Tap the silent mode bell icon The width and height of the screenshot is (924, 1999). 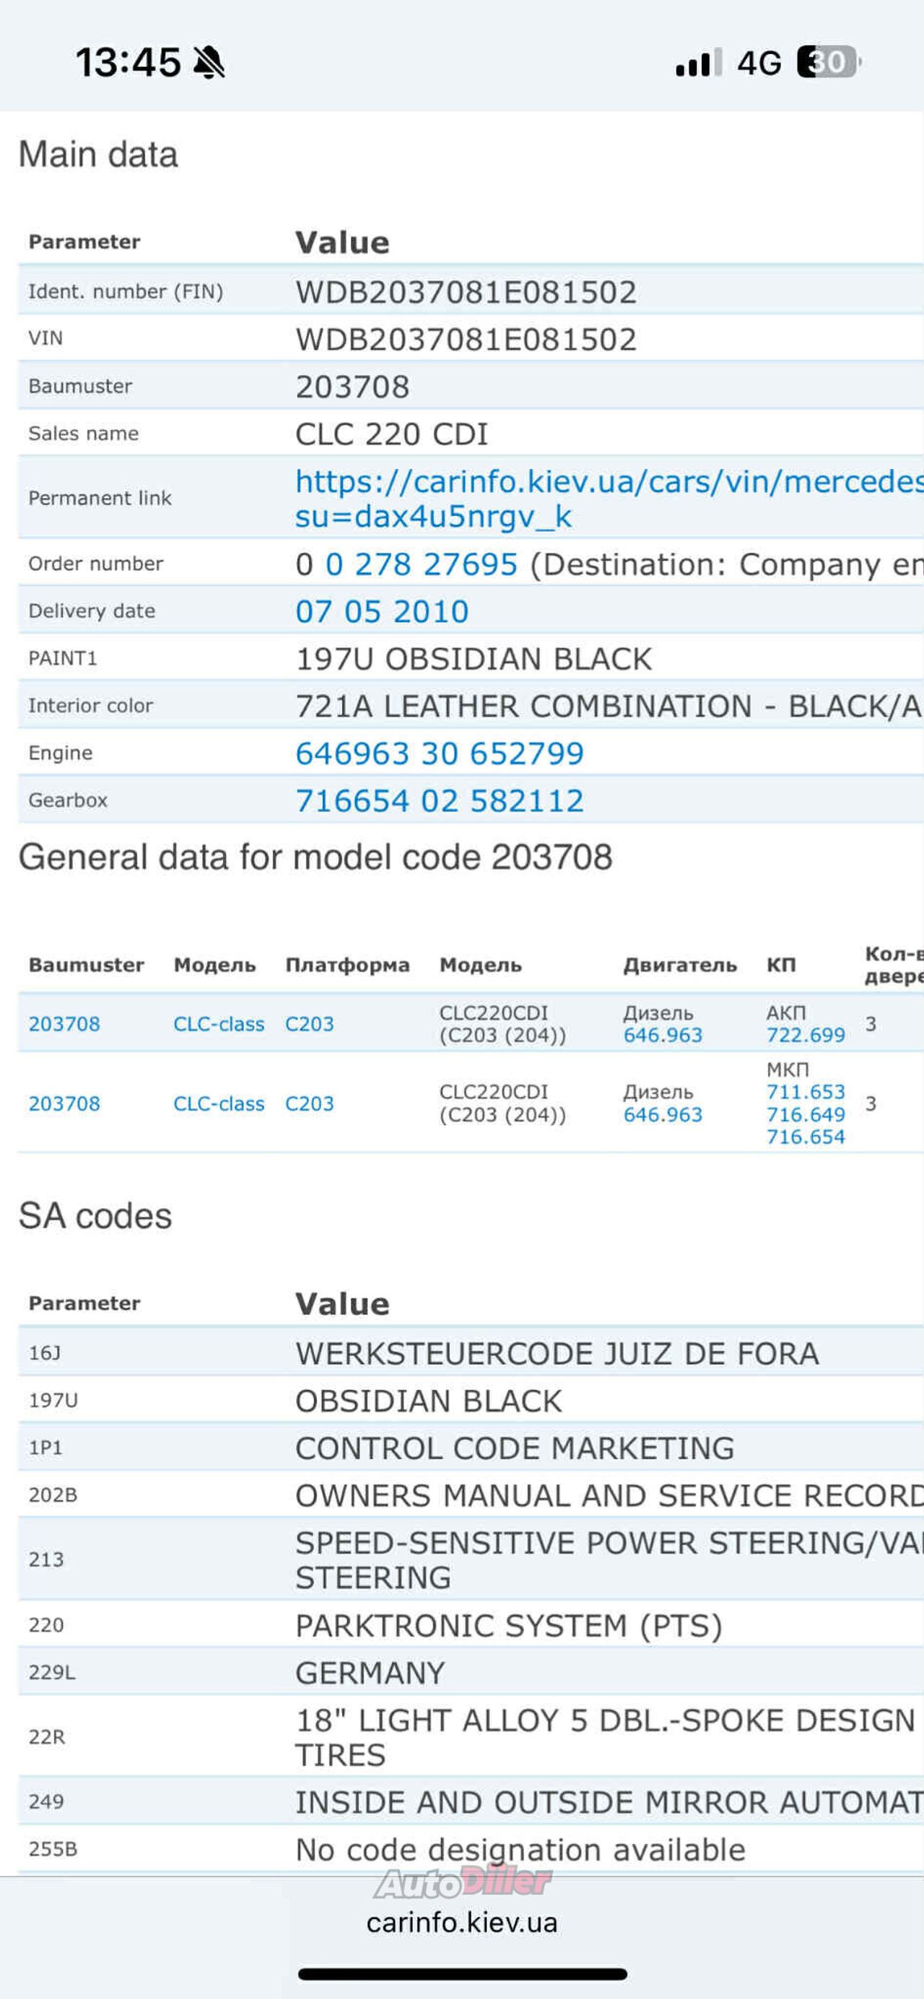click(209, 62)
